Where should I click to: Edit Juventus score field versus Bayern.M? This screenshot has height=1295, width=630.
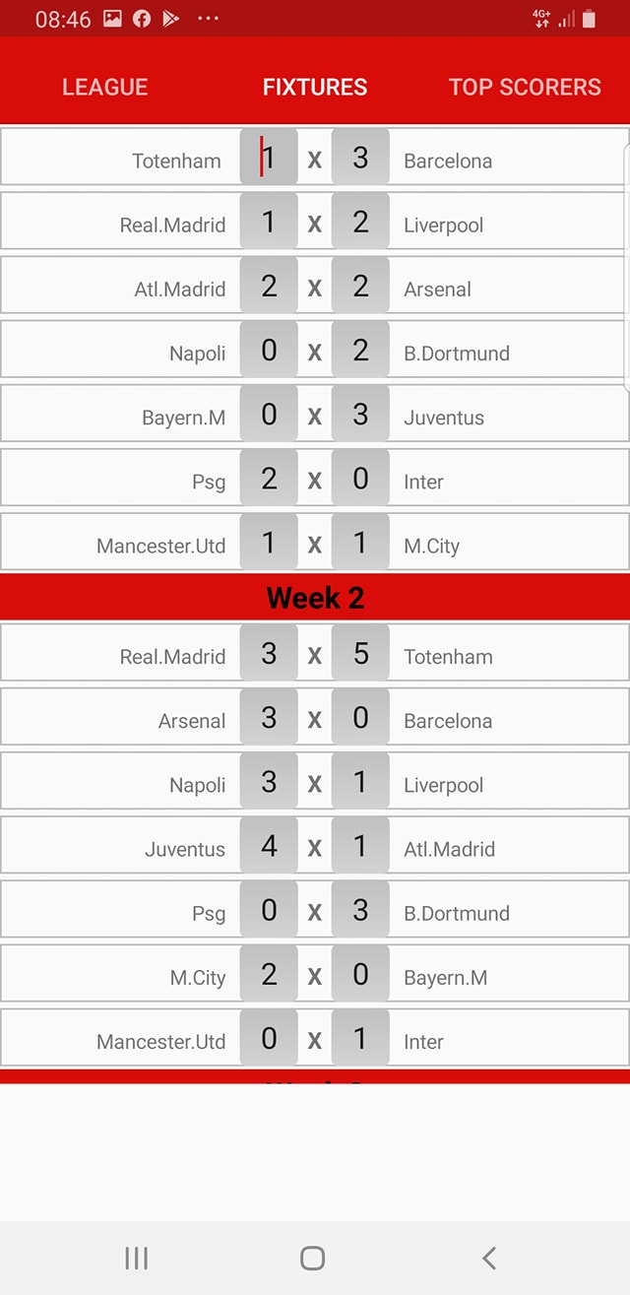pos(360,414)
